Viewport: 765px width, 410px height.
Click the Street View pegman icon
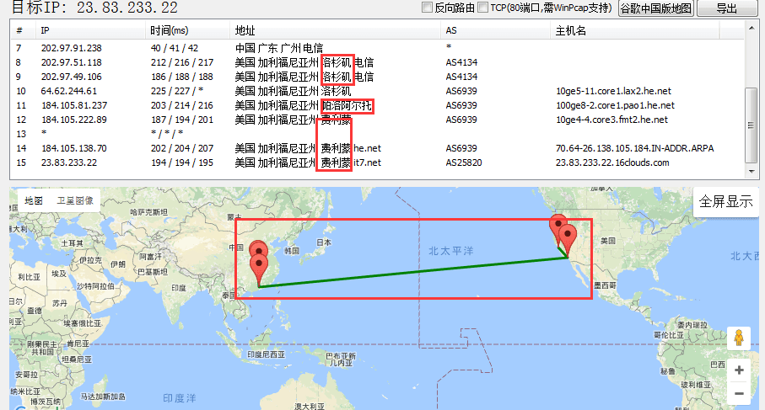(739, 338)
